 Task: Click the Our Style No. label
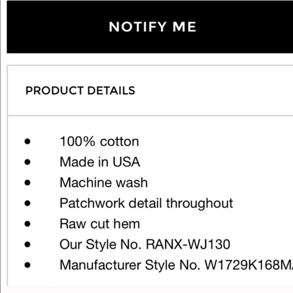tap(101, 245)
